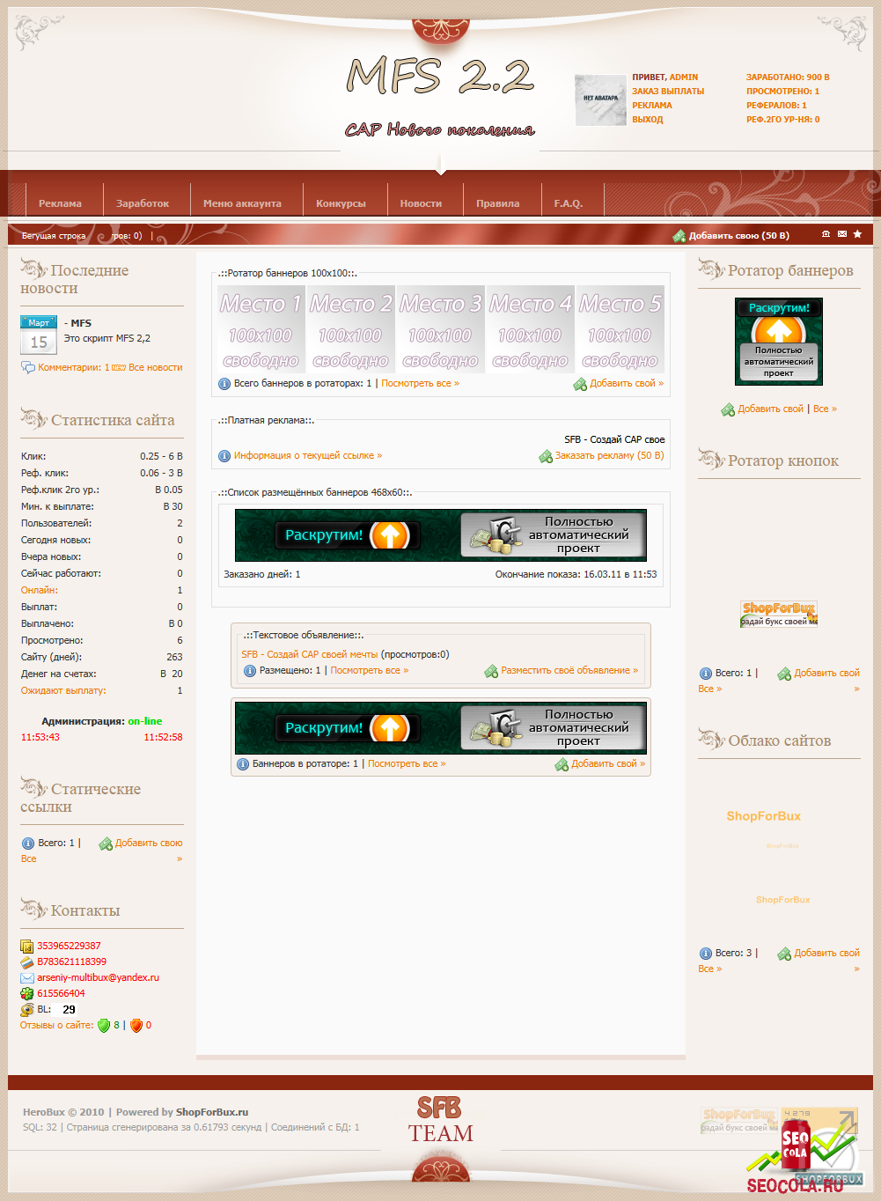The image size is (881, 1201).
Task: Click the ICQ flower icon in Contacts
Action: point(27,994)
